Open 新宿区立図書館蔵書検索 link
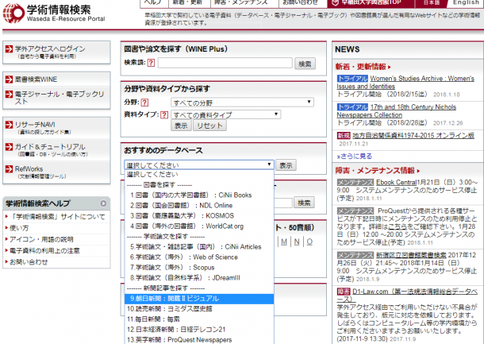 (411, 255)
